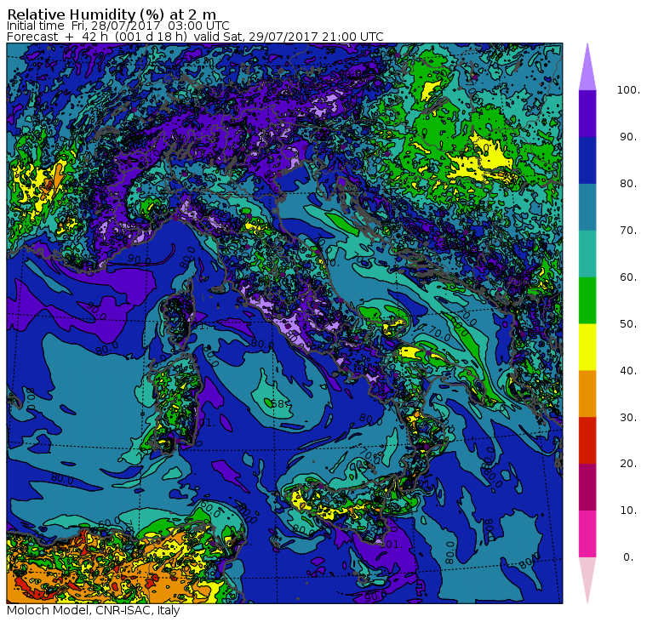Pick the dark blue 80–90 legend band
Viewport: 647px width, 622px height.
click(587, 160)
